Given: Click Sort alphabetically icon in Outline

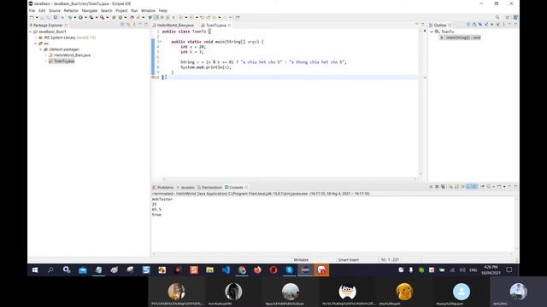Looking at the screenshot, I should pos(474,25).
